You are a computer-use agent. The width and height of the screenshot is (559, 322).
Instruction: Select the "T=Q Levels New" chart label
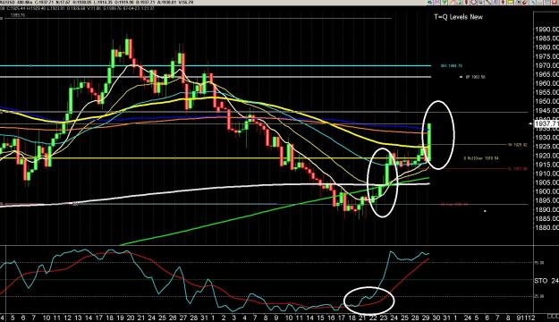point(458,17)
